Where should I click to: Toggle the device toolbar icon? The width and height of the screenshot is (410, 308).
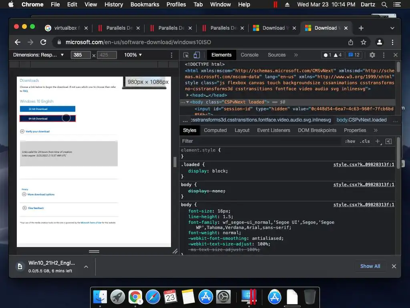click(197, 55)
